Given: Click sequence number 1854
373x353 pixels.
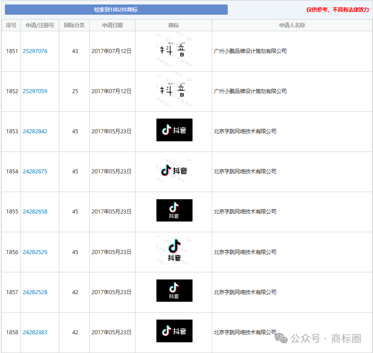Looking at the screenshot, I should 12,172.
